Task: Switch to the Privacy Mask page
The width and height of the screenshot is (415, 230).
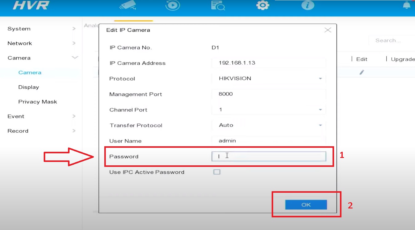Action: click(38, 102)
